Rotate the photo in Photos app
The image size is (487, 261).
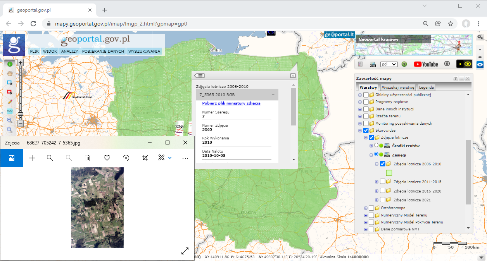coord(126,158)
